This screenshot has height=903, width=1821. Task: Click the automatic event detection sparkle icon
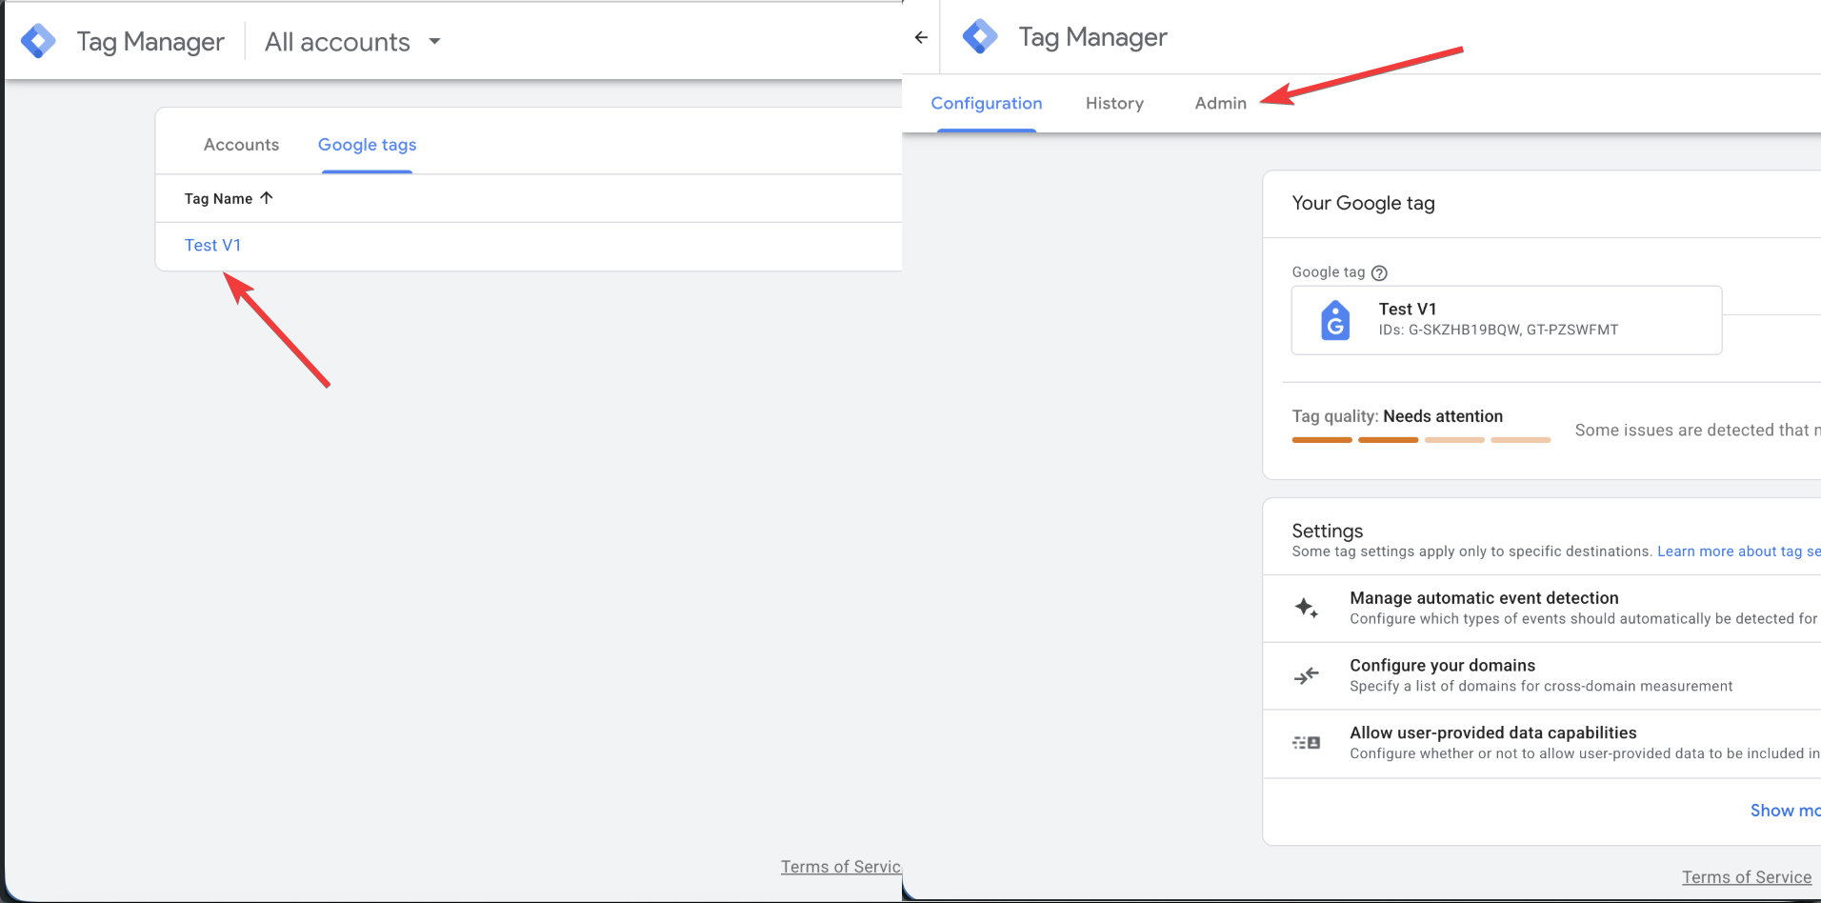1305,608
